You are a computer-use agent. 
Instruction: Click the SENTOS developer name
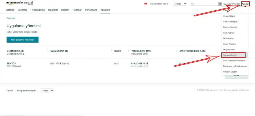[11, 64]
